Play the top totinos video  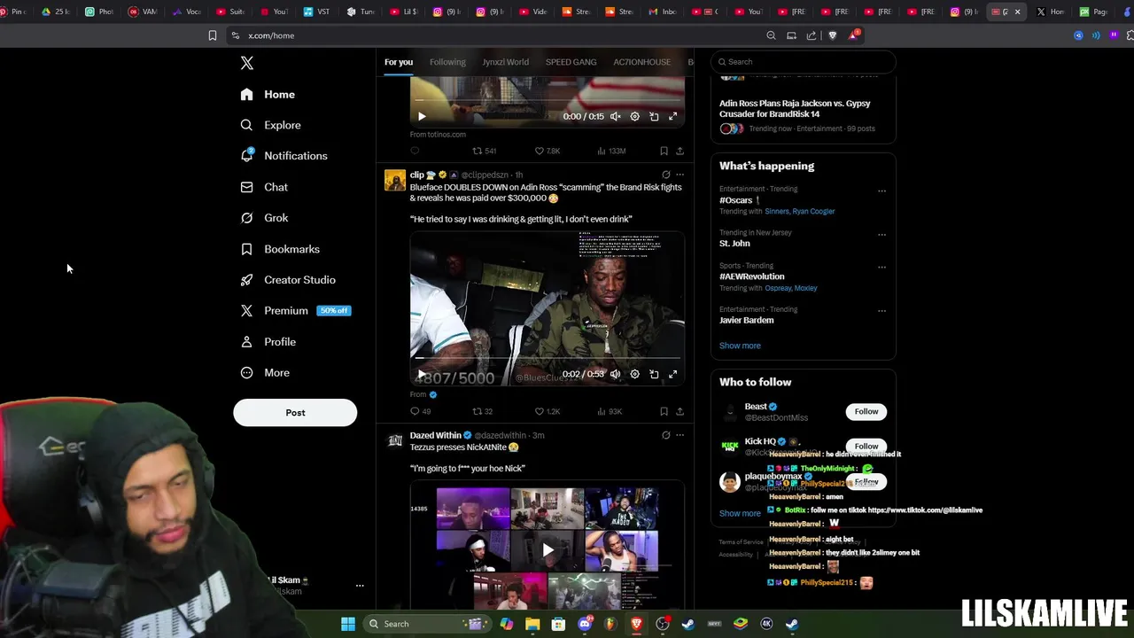coord(422,116)
